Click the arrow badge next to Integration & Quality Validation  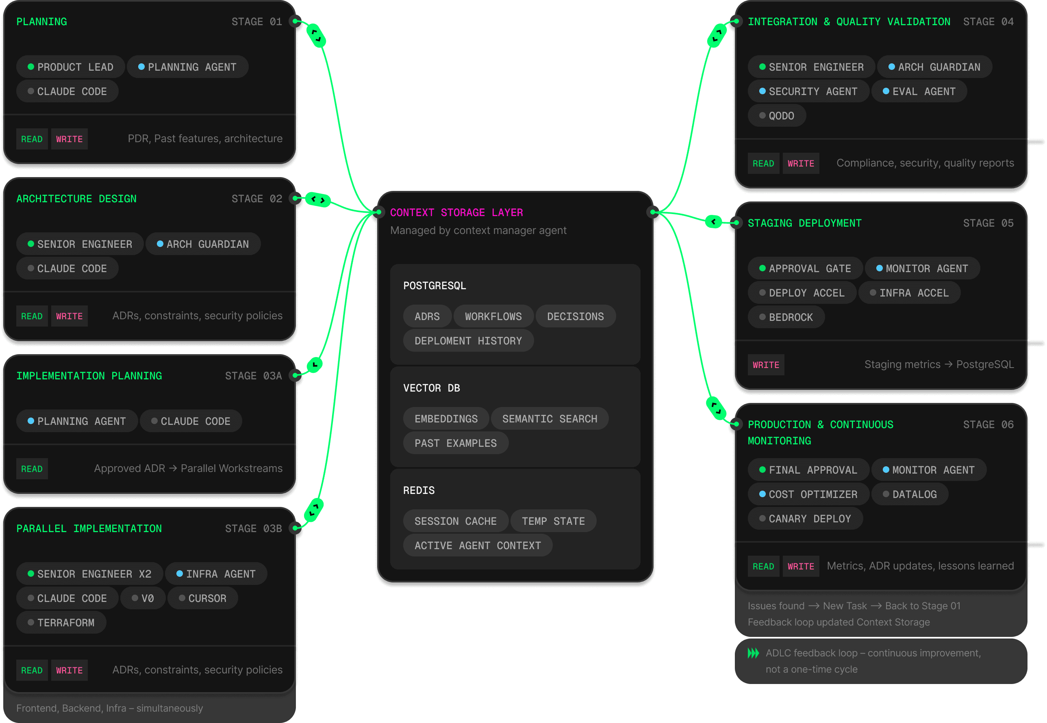point(717,35)
